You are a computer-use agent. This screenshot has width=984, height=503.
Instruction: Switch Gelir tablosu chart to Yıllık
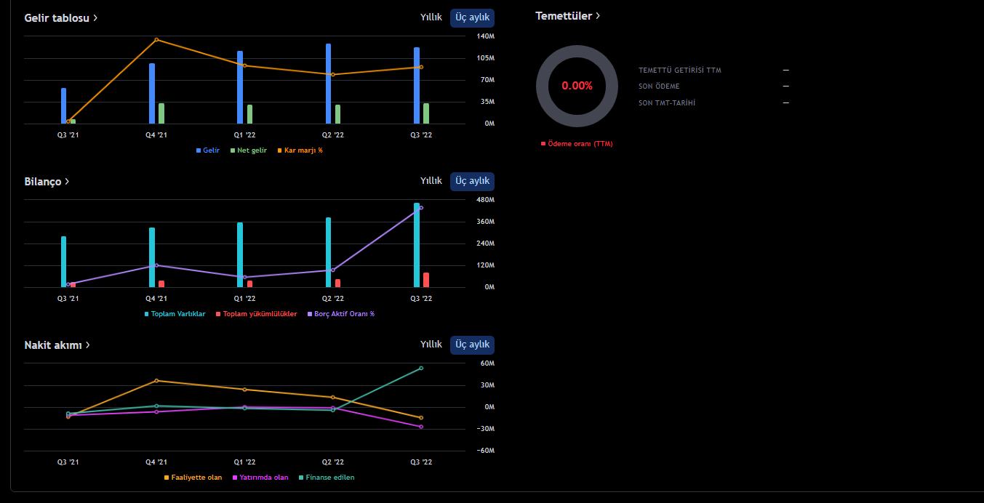point(431,17)
